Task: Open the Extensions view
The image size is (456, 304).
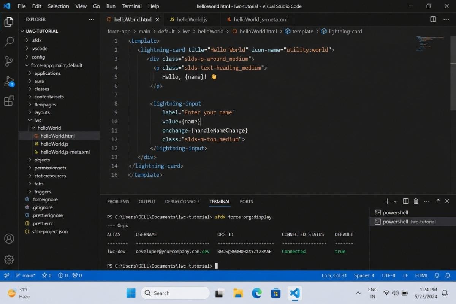Action: pos(9,101)
